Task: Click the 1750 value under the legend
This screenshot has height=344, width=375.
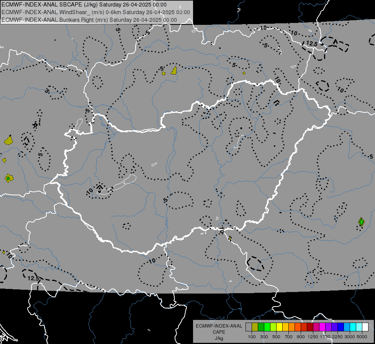Action: pos(325,337)
